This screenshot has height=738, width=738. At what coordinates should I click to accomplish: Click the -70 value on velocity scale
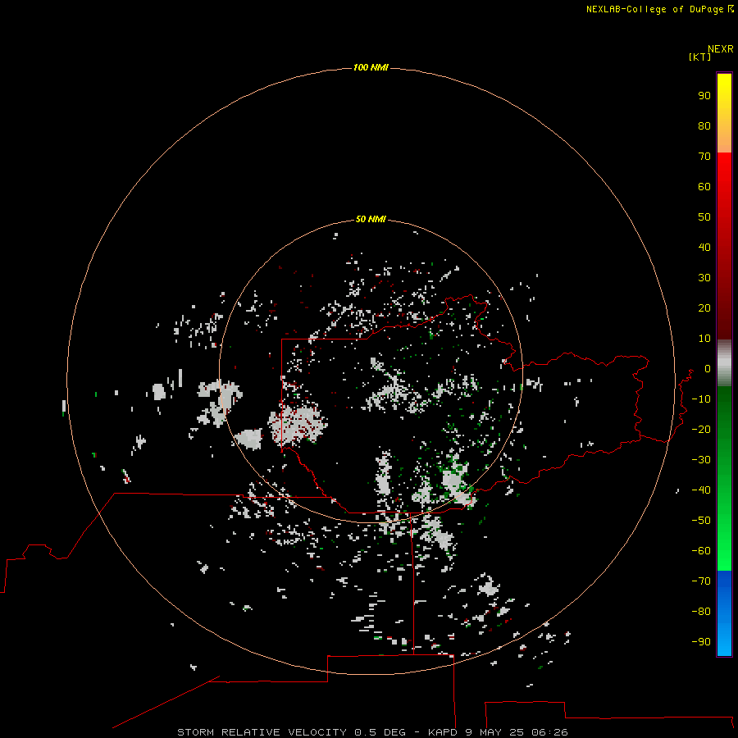(701, 581)
